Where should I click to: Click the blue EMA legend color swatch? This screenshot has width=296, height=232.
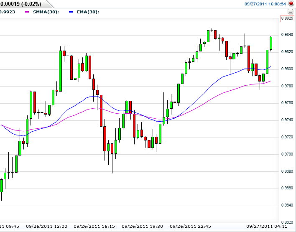70,12
